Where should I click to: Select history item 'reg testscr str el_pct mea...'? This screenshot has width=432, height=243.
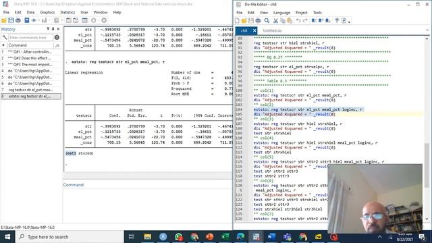coord(31,90)
